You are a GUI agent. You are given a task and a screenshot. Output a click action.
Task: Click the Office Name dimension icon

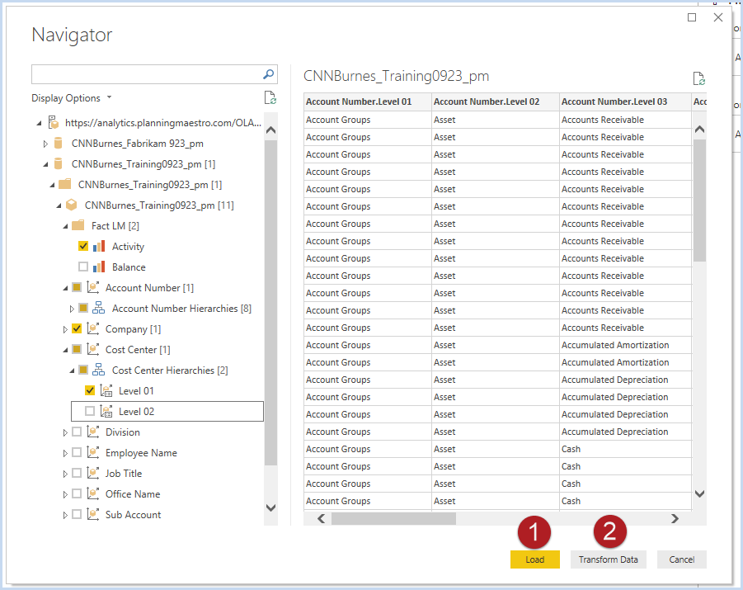tap(93, 493)
